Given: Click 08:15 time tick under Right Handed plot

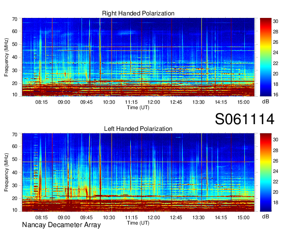Looking at the screenshot, I should point(42,102).
